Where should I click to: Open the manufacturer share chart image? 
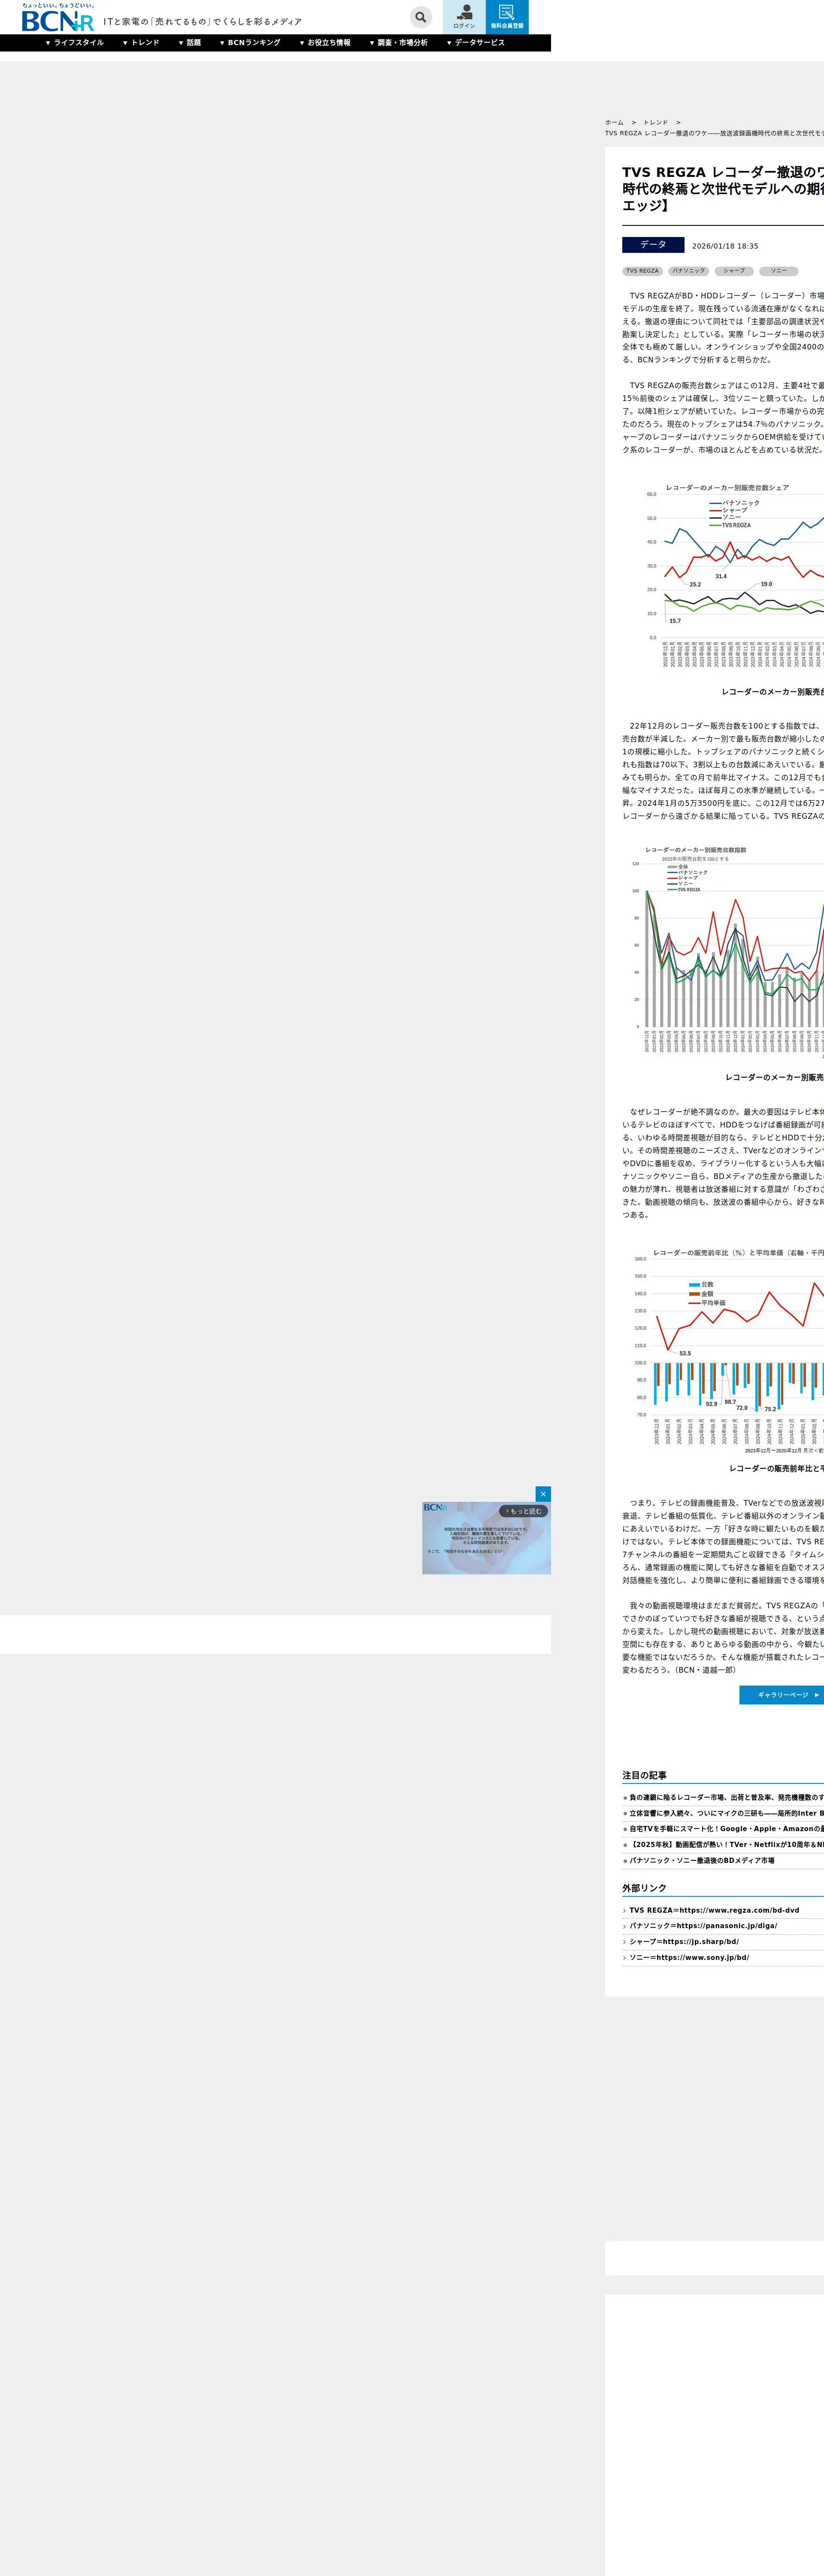point(735,575)
